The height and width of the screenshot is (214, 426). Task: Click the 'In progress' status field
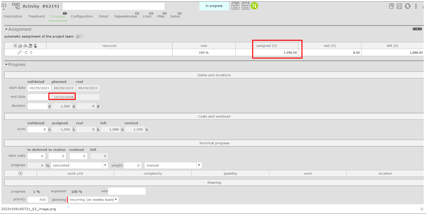[214, 6]
